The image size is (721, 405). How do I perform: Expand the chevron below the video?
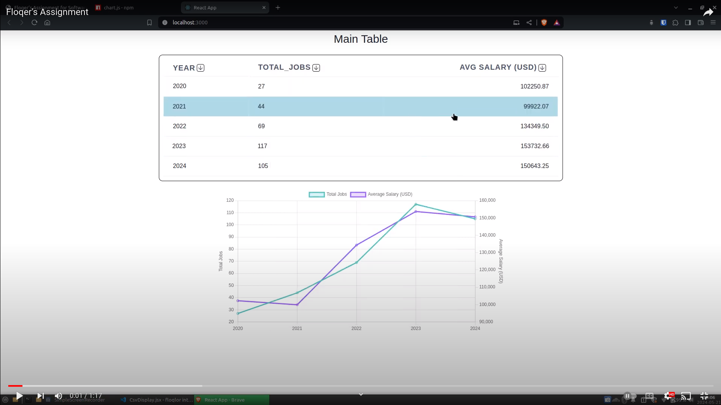coord(360,394)
